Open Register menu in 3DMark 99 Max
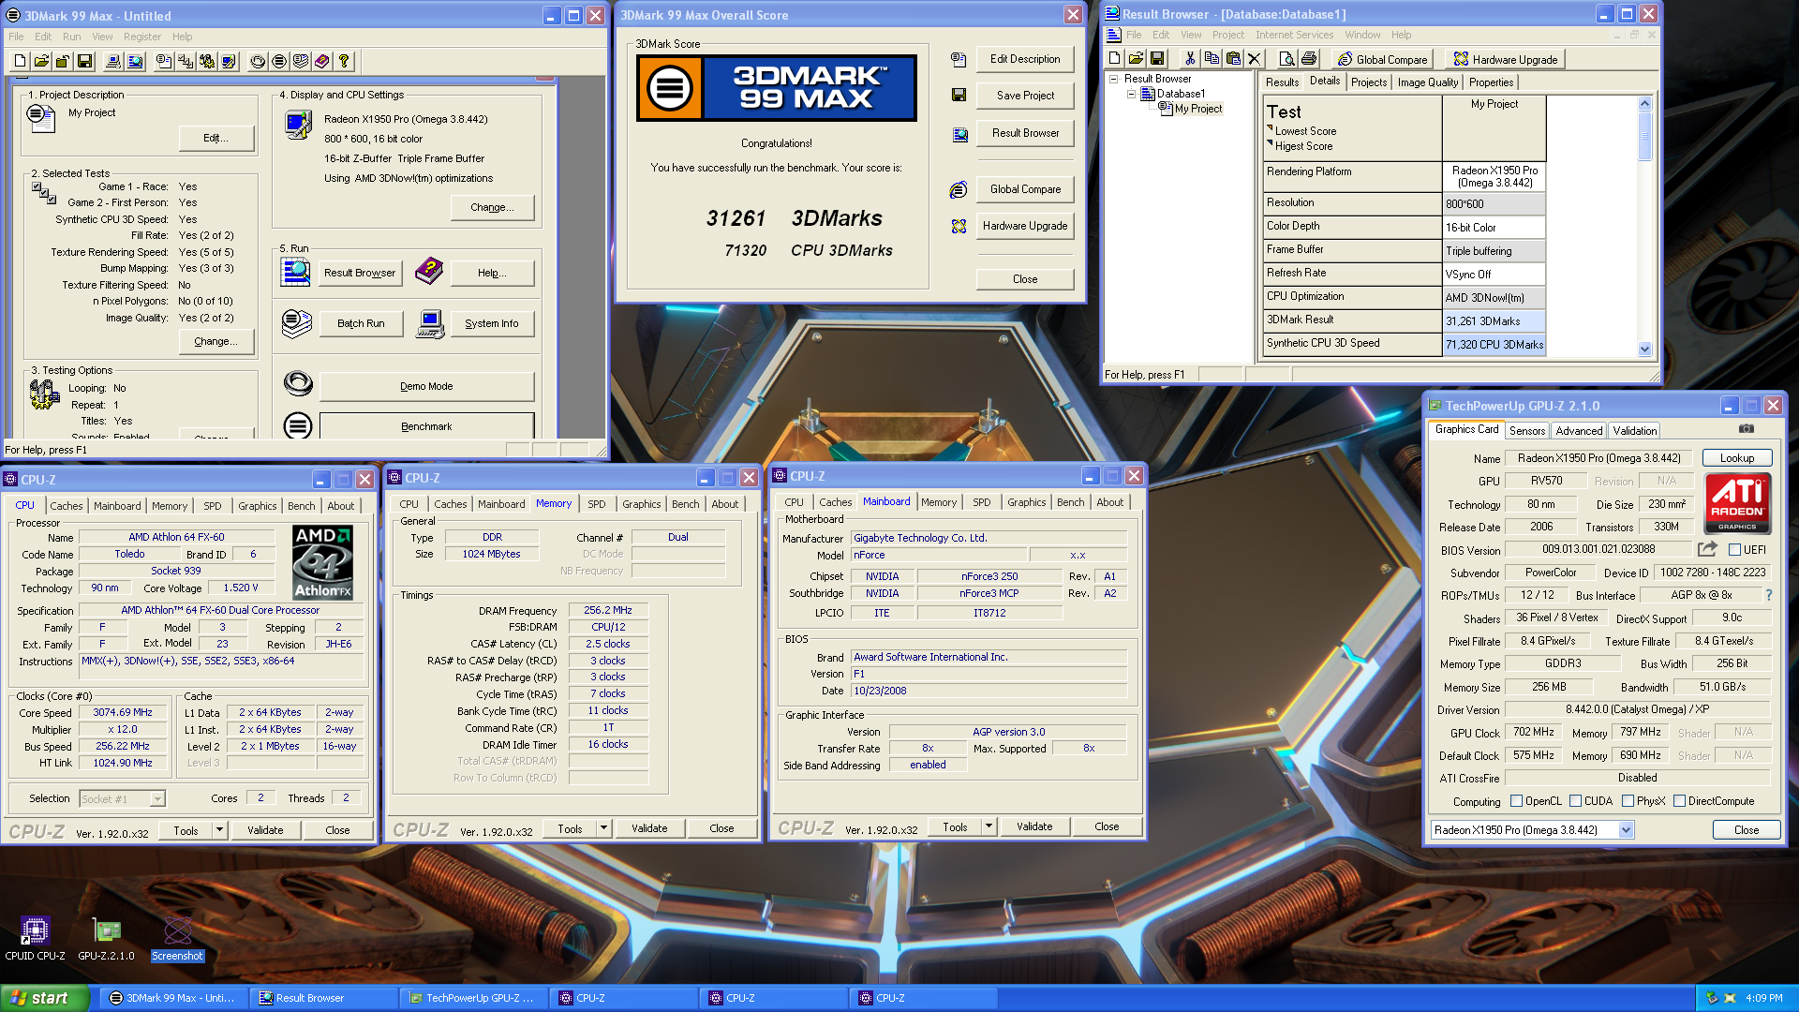 pos(142,37)
